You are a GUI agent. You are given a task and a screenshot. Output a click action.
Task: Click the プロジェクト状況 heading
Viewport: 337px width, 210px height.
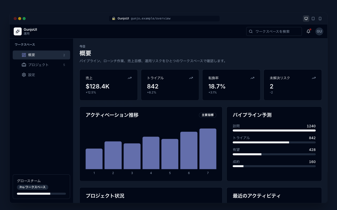[x=105, y=196]
